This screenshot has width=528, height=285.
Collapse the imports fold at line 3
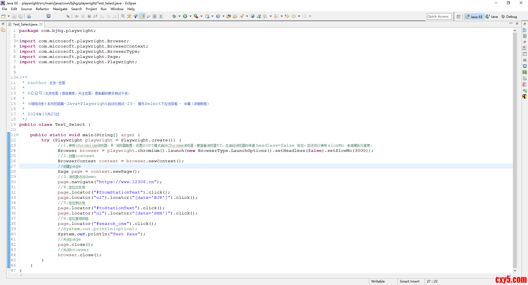point(17,41)
